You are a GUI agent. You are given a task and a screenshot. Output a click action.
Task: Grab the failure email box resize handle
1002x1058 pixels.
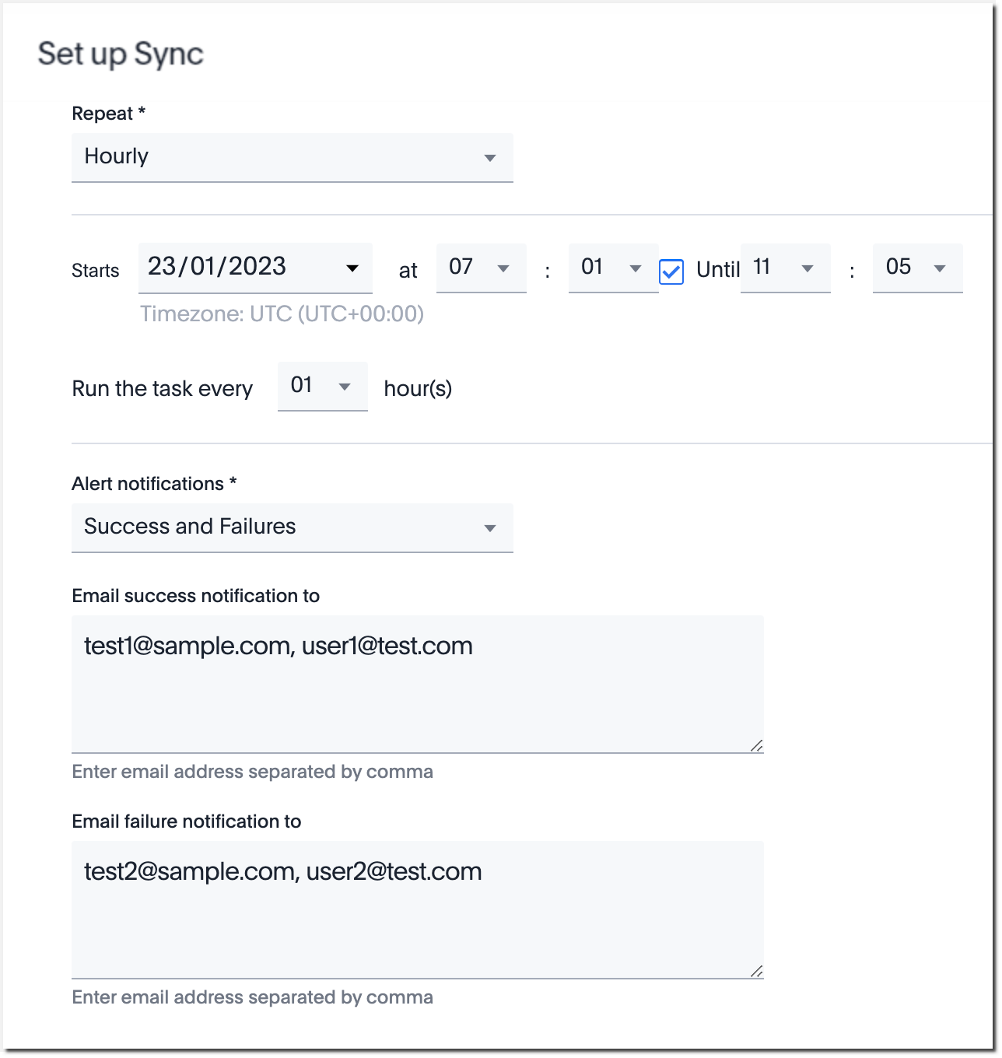point(756,971)
